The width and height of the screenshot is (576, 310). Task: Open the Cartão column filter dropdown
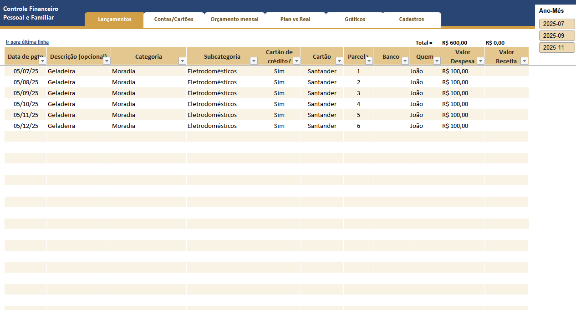click(x=339, y=61)
